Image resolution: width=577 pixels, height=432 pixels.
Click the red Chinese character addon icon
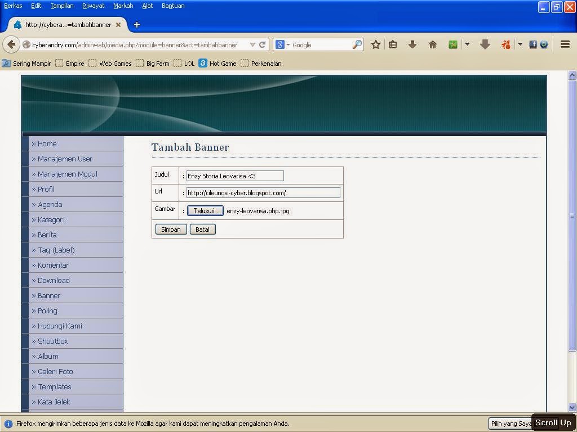506,45
